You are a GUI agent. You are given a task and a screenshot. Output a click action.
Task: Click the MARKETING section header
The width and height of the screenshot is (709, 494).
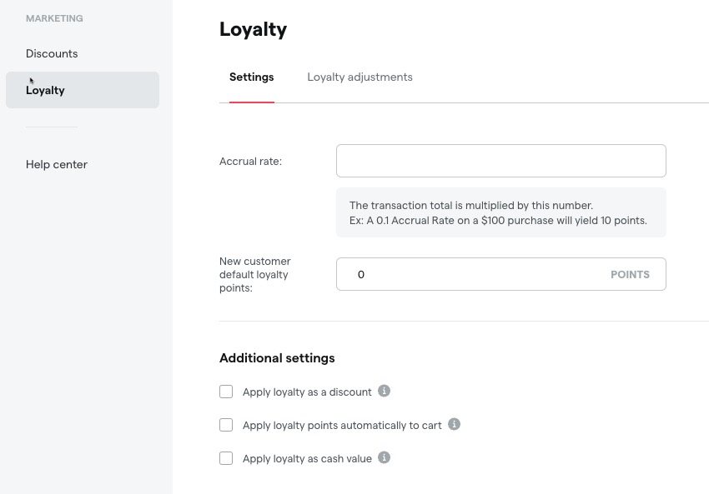pos(54,18)
